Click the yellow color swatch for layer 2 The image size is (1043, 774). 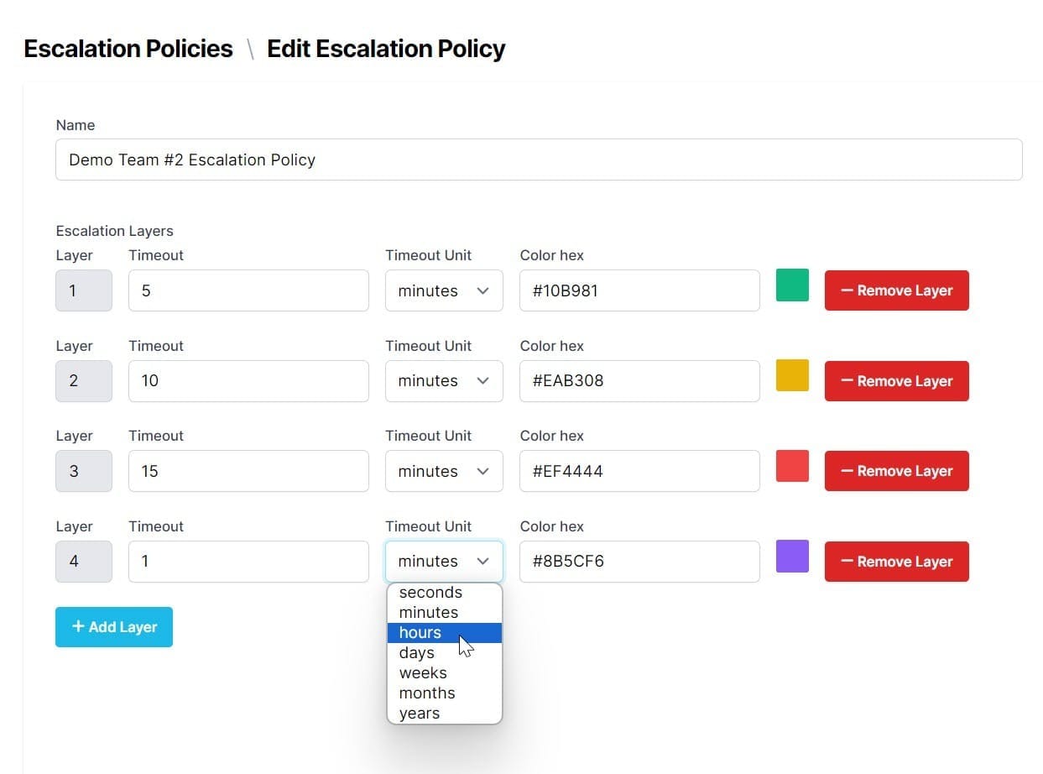(x=791, y=375)
